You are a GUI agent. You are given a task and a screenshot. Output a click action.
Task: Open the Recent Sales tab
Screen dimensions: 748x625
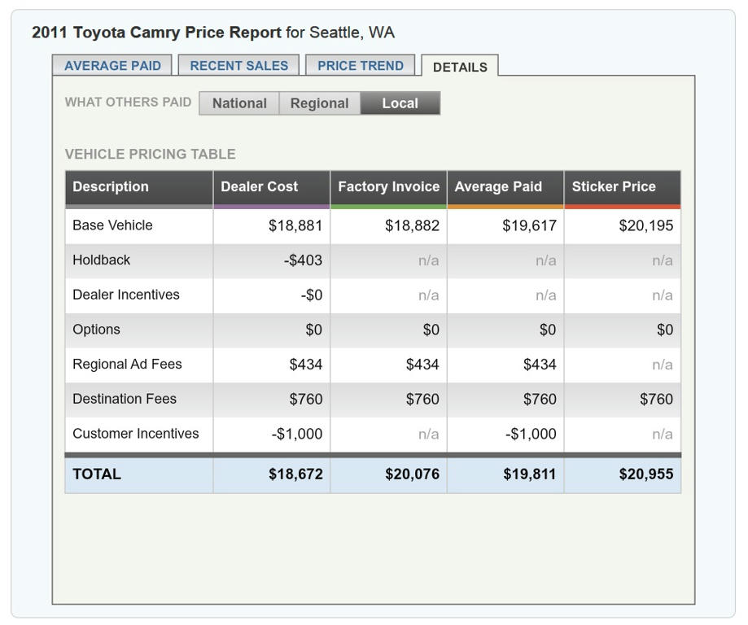pyautogui.click(x=239, y=65)
